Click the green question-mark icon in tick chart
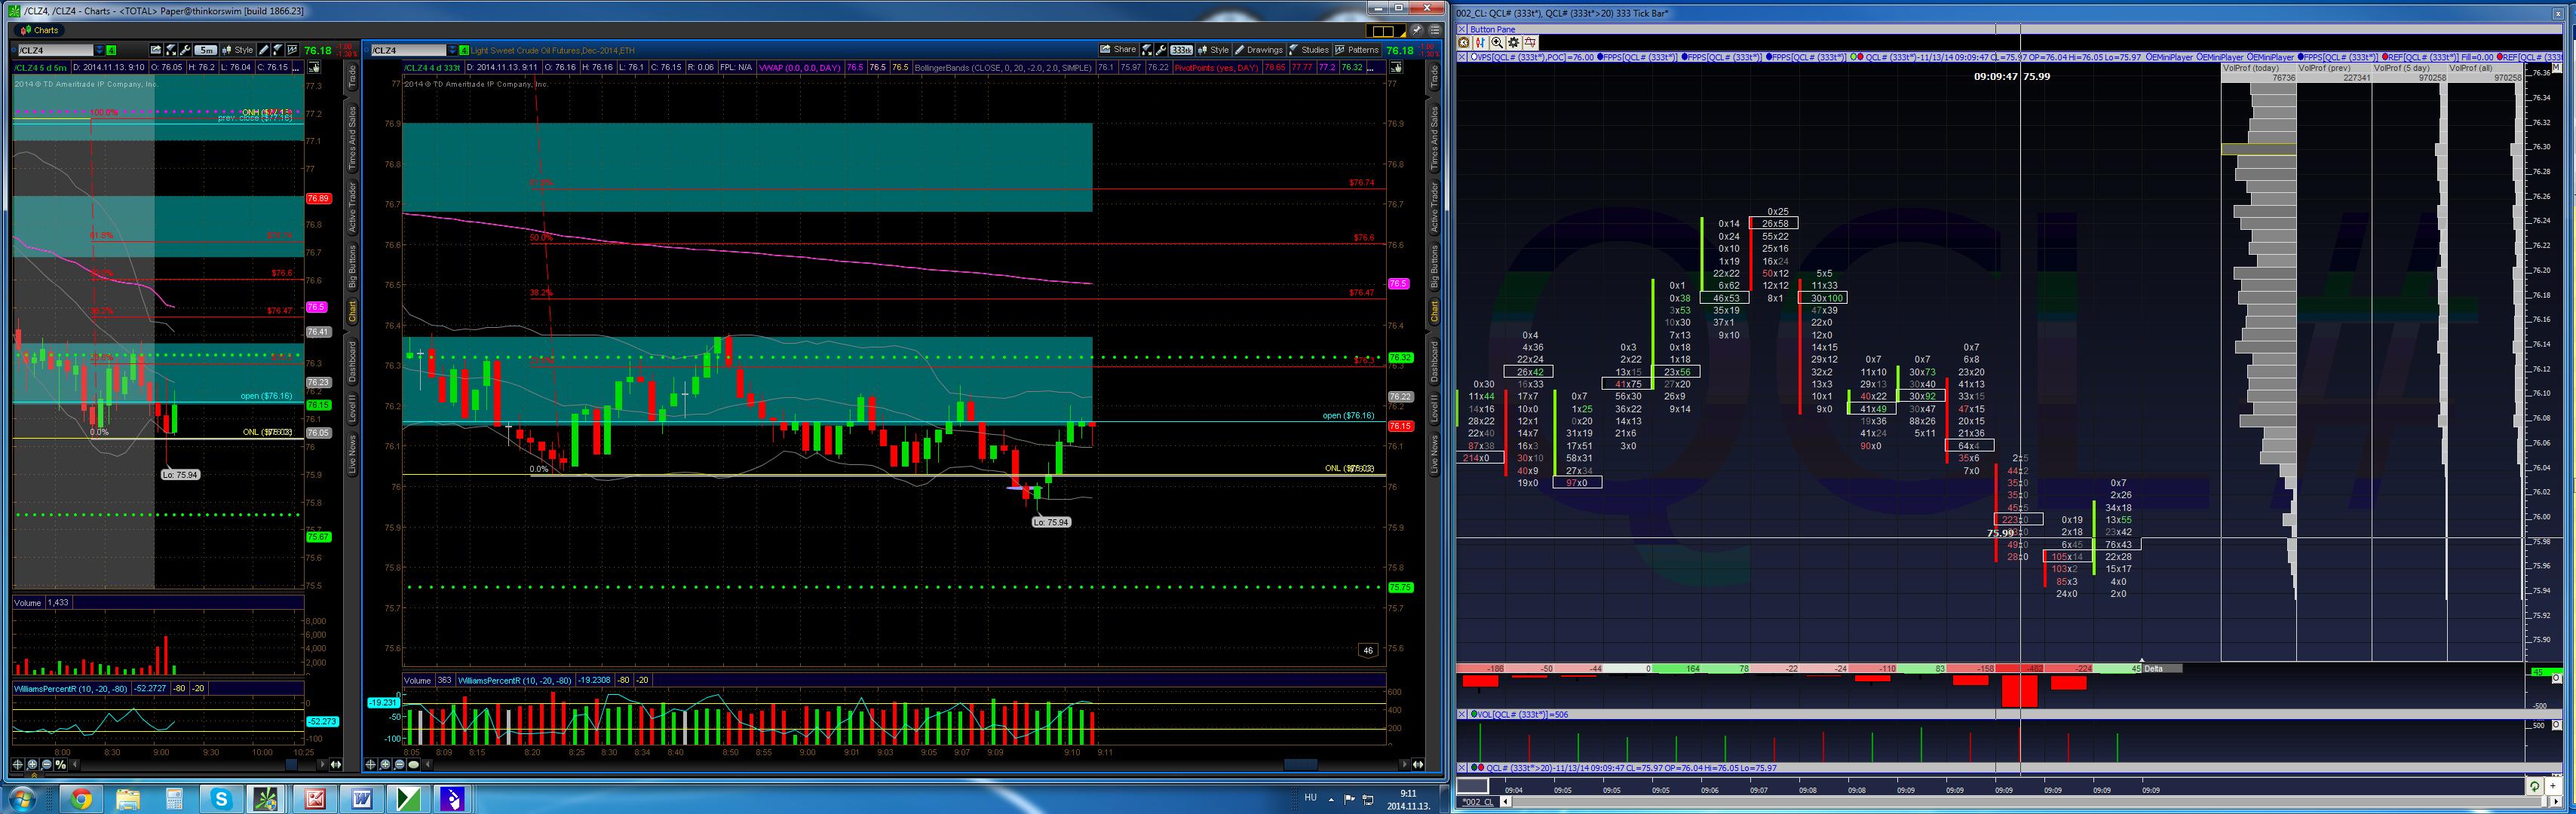 (2534, 786)
